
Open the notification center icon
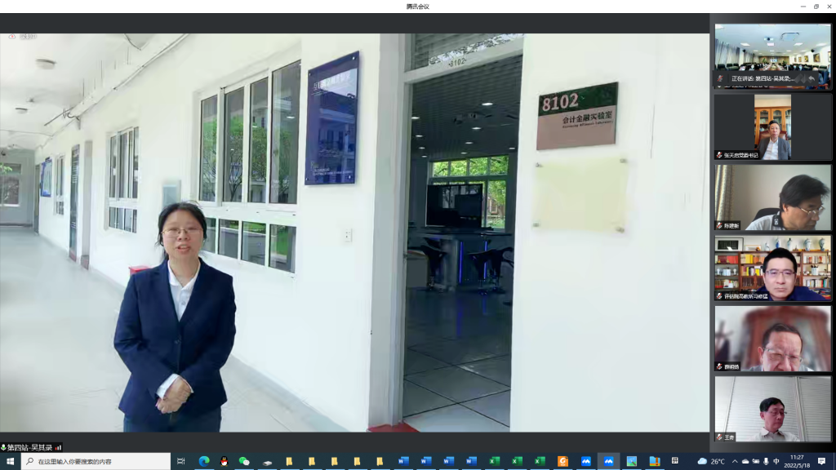tap(822, 462)
